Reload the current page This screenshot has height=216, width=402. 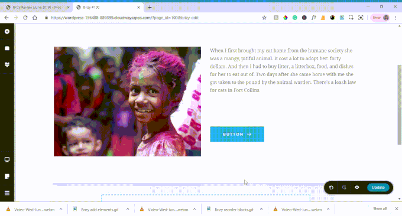pyautogui.click(x=25, y=18)
